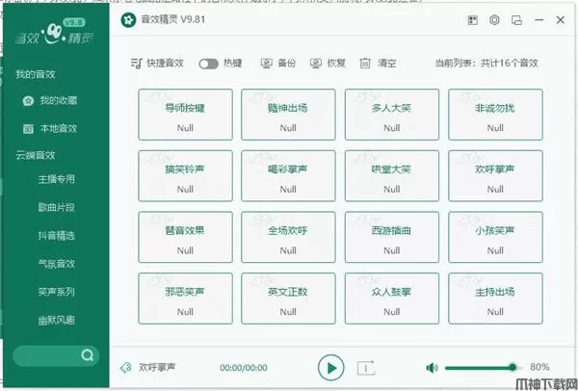Play the 小孩笑声 sound tile

495,237
